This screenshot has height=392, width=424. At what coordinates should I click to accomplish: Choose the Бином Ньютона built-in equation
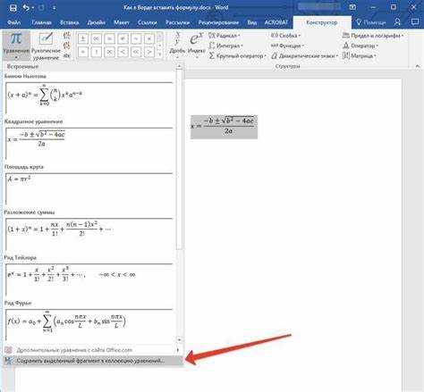click(89, 97)
